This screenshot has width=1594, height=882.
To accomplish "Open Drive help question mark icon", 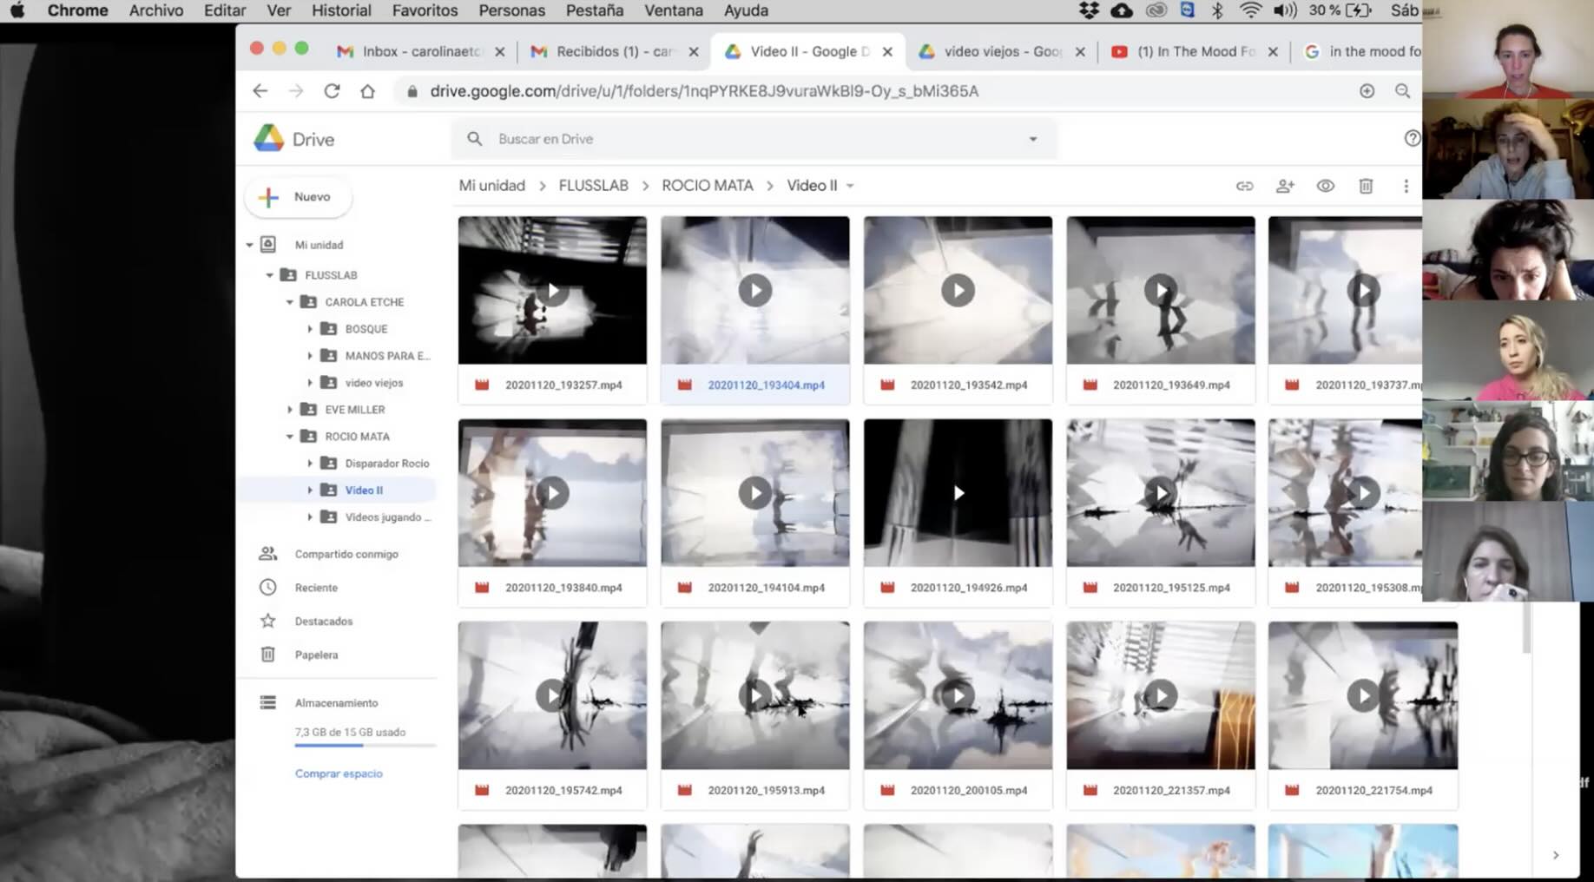I will click(1412, 139).
